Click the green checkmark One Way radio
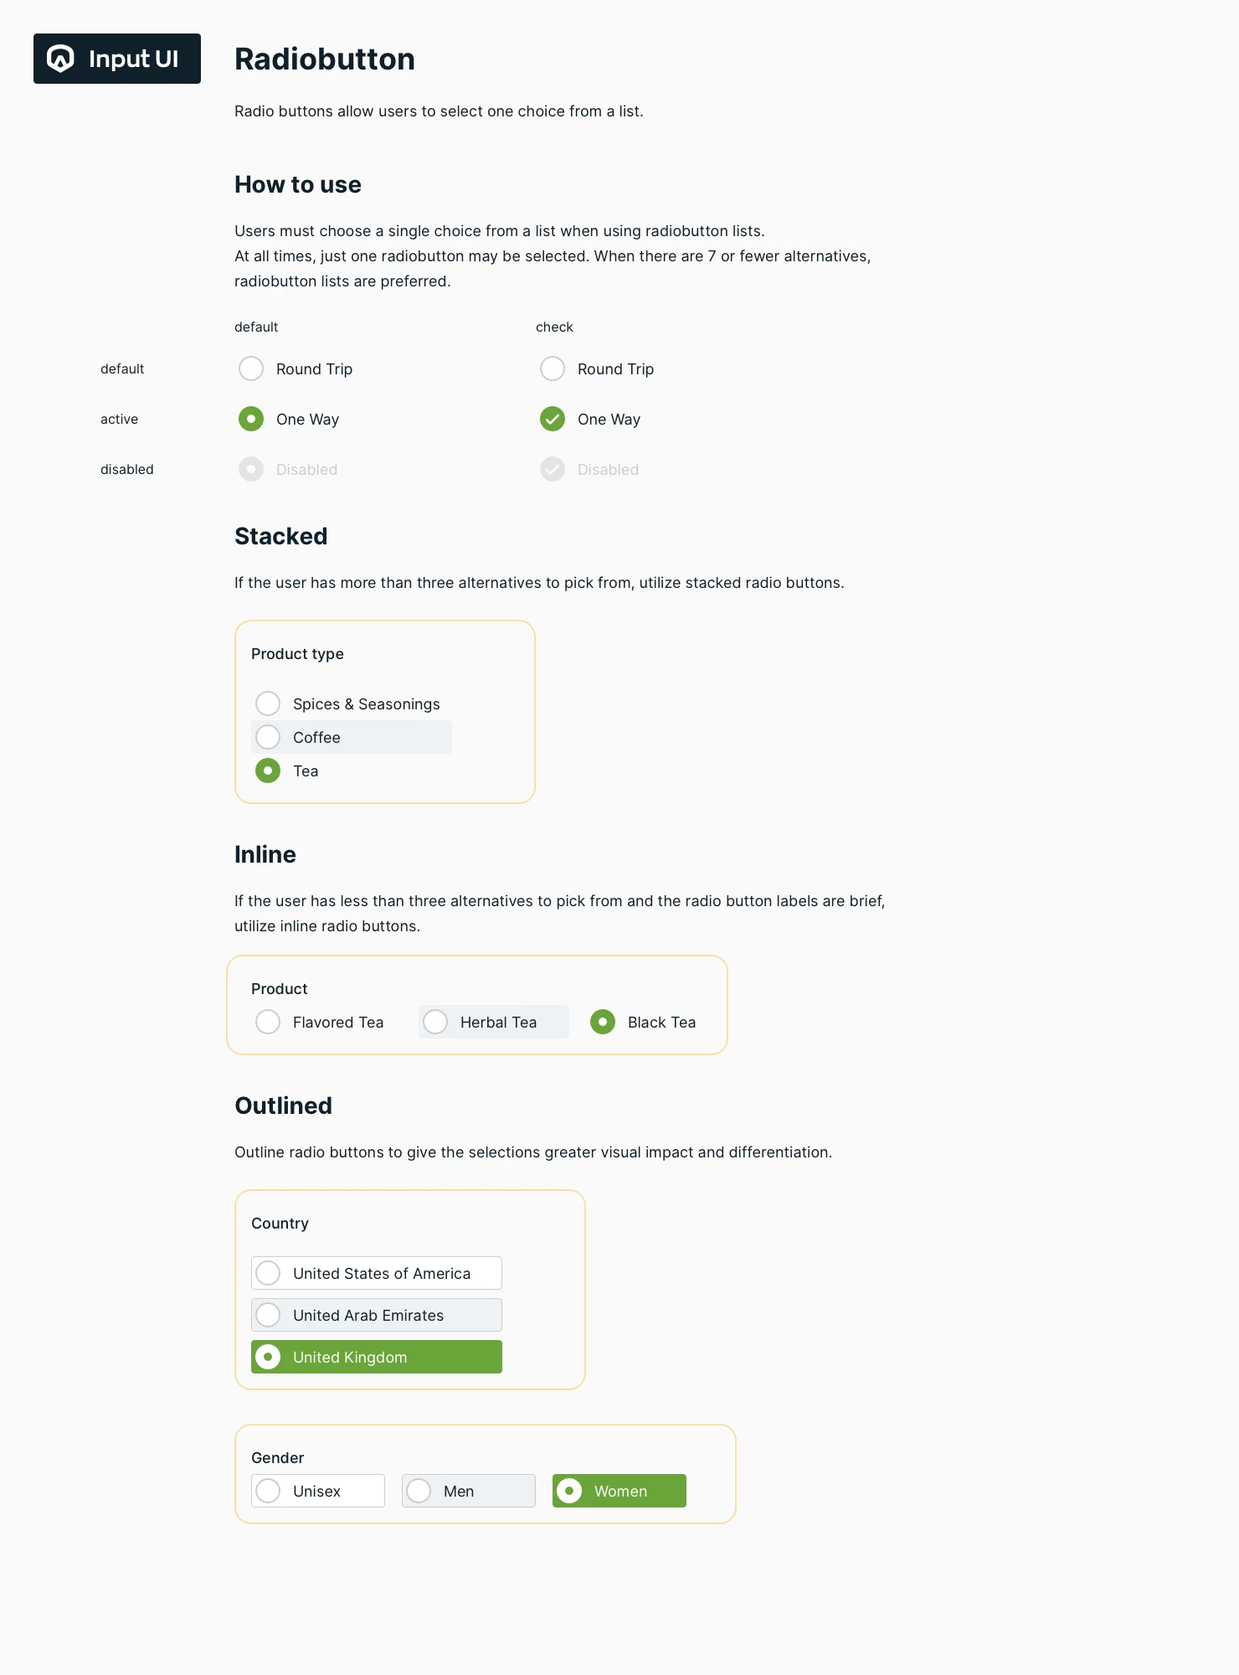The width and height of the screenshot is (1239, 1675). pos(553,419)
